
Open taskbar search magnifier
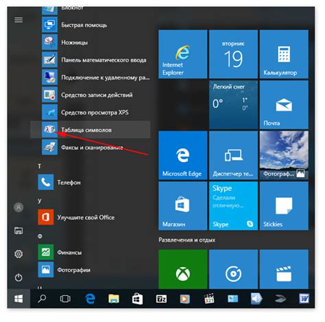pos(42,299)
